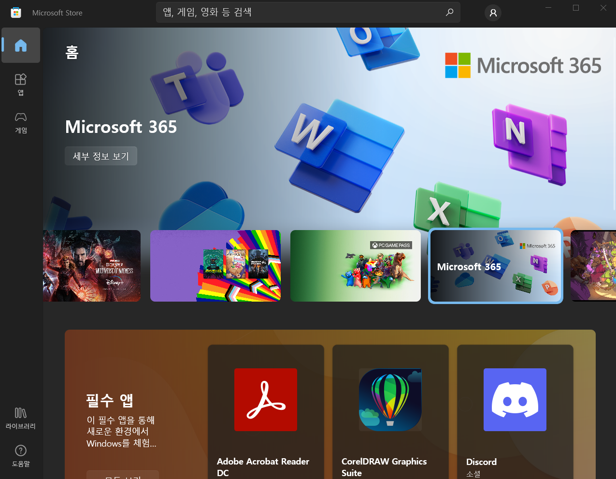This screenshot has height=479, width=616.
Task: Click the Microsoft Store logo icon
Action: 16,13
